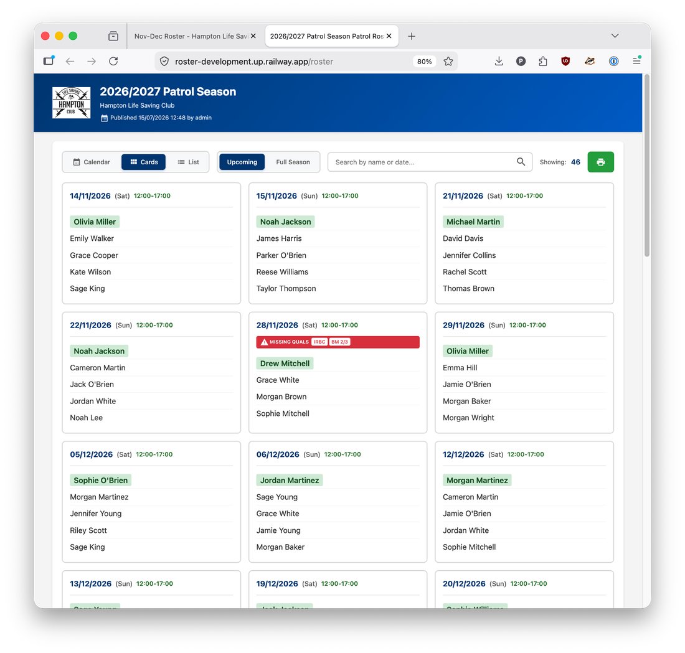Viewport: 685px width, 653px height.
Task: Open a new browser tab
Action: tap(411, 36)
